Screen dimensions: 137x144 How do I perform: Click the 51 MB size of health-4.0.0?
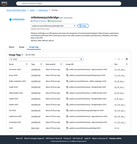(x=119, y=99)
